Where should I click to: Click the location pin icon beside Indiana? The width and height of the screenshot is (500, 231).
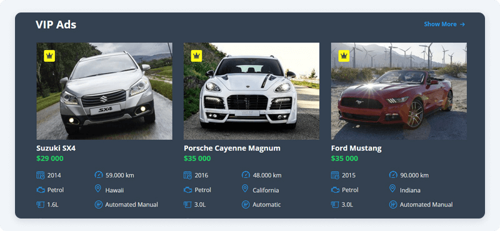click(x=392, y=189)
